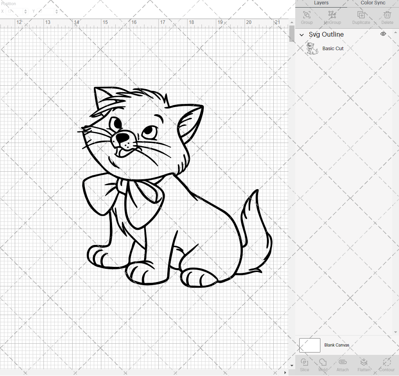Select the kitten outline drawing on canvas
This screenshot has height=376, width=399.
click(x=175, y=187)
